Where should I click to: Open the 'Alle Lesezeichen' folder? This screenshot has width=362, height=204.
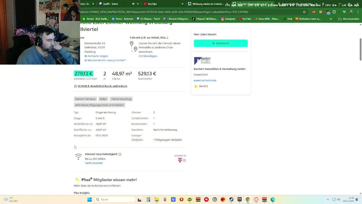click(349, 19)
